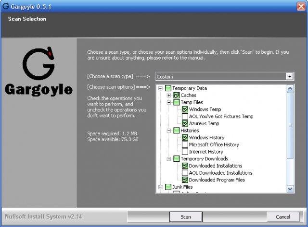The image size is (308, 227).
Task: Collapse the Junk Files tree node
Action: [x=160, y=187]
